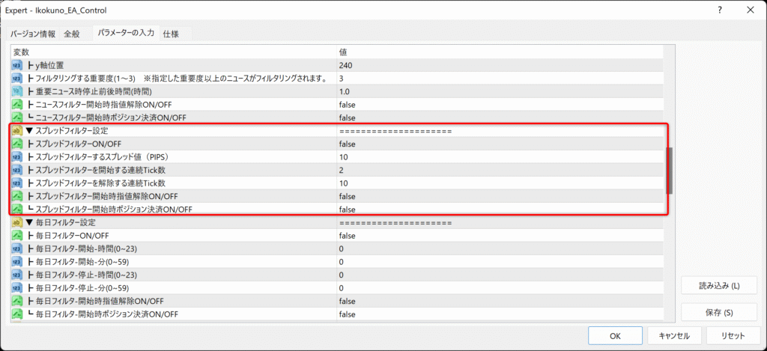
Task: Click the icon beside スプレッドフィルターON/OFF row
Action: pyautogui.click(x=17, y=144)
